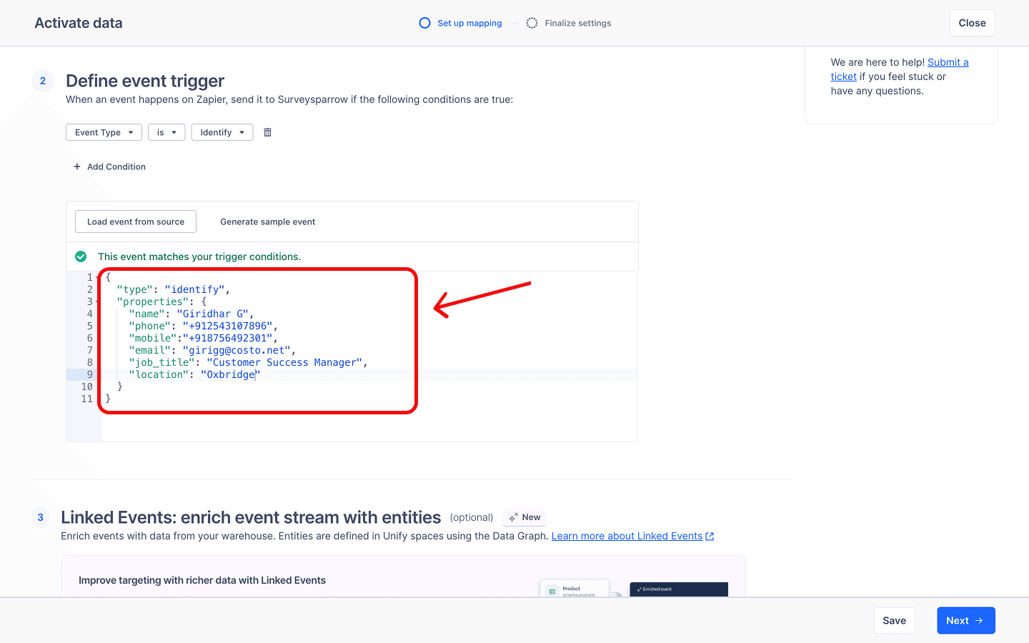Click the step 2 number badge
This screenshot has width=1029, height=643.
pyautogui.click(x=43, y=81)
